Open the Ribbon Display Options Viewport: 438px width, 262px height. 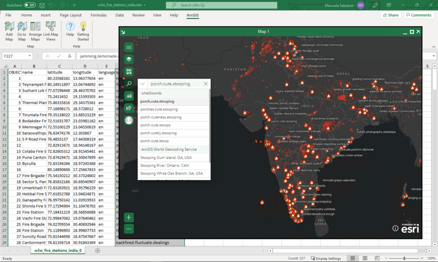tap(389, 5)
